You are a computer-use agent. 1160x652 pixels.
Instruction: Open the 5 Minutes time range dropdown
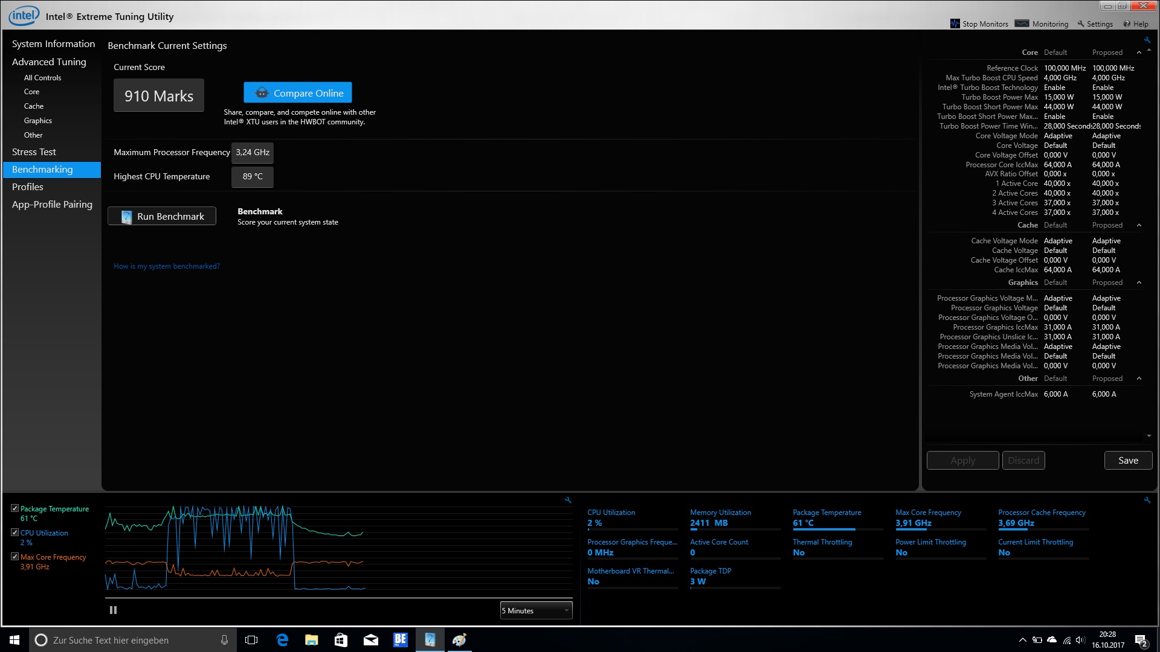tap(536, 610)
